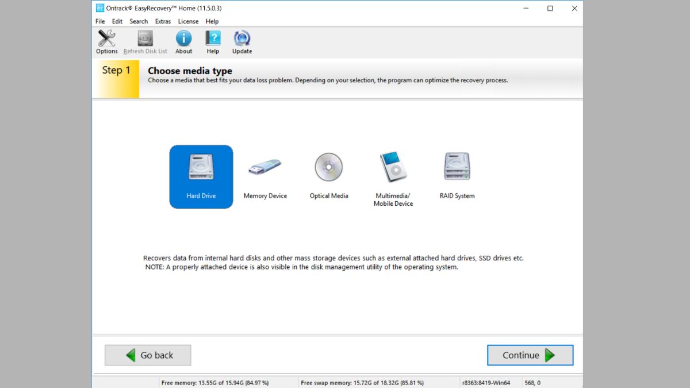Screen dimensions: 690x388
Task: Select the RAID System icon
Action: (x=457, y=167)
